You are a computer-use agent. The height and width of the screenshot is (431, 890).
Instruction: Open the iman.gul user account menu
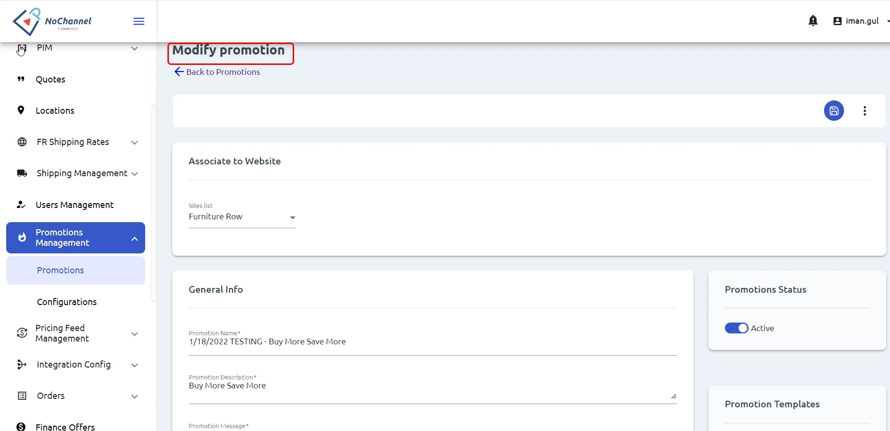click(x=862, y=21)
